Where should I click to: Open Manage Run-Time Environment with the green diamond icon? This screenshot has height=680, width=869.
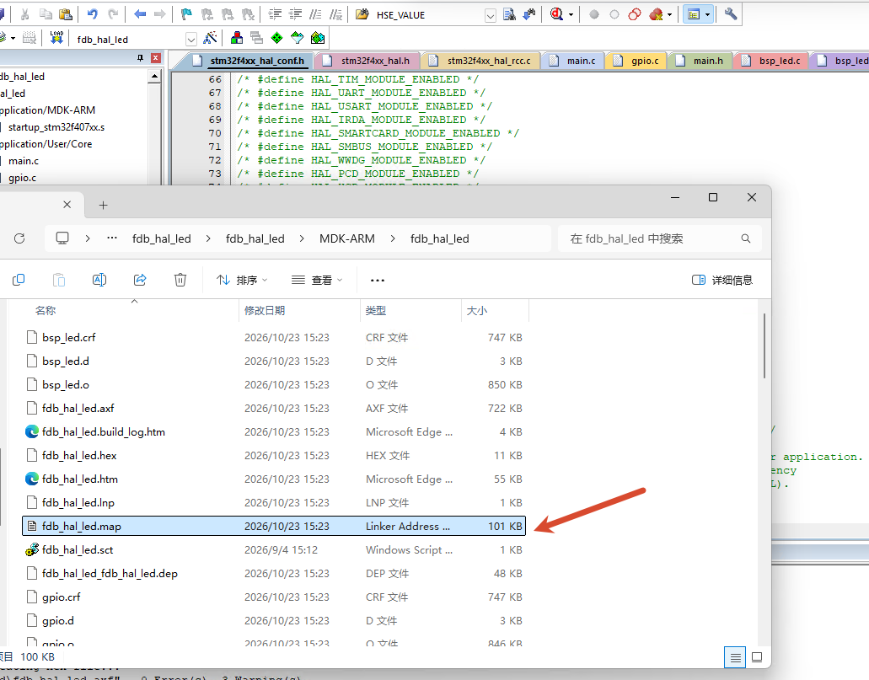pyautogui.click(x=276, y=38)
